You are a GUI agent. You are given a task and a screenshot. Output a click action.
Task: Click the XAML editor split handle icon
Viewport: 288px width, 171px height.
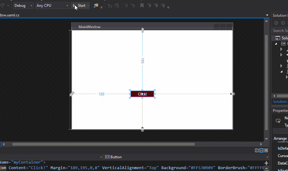pos(267,163)
